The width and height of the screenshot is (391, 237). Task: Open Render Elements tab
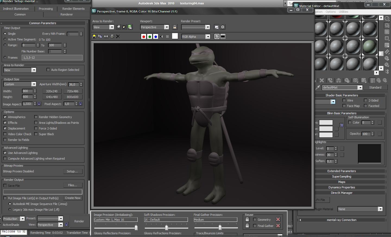73,9
